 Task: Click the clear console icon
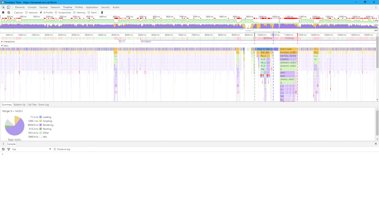click(x=3, y=149)
